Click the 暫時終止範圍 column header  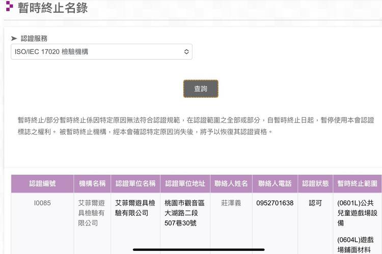click(357, 184)
